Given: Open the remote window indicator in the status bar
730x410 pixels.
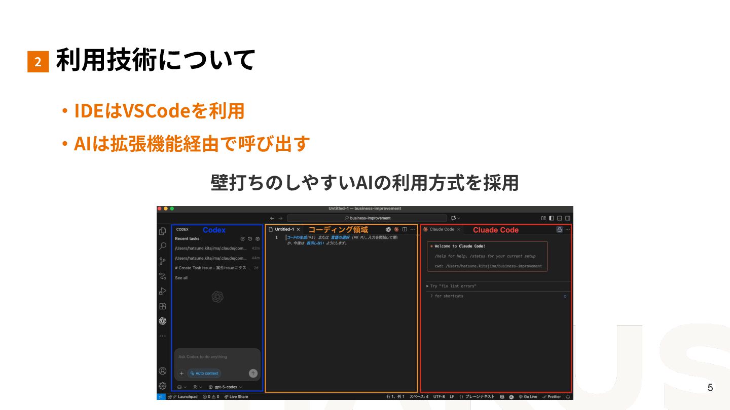Looking at the screenshot, I should (x=161, y=396).
